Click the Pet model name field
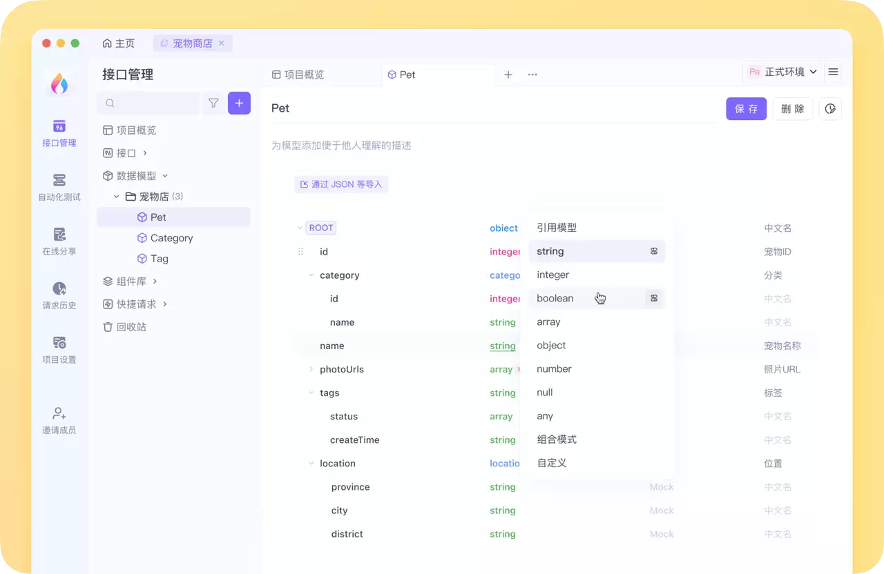Image resolution: width=884 pixels, height=574 pixels. pos(493,108)
